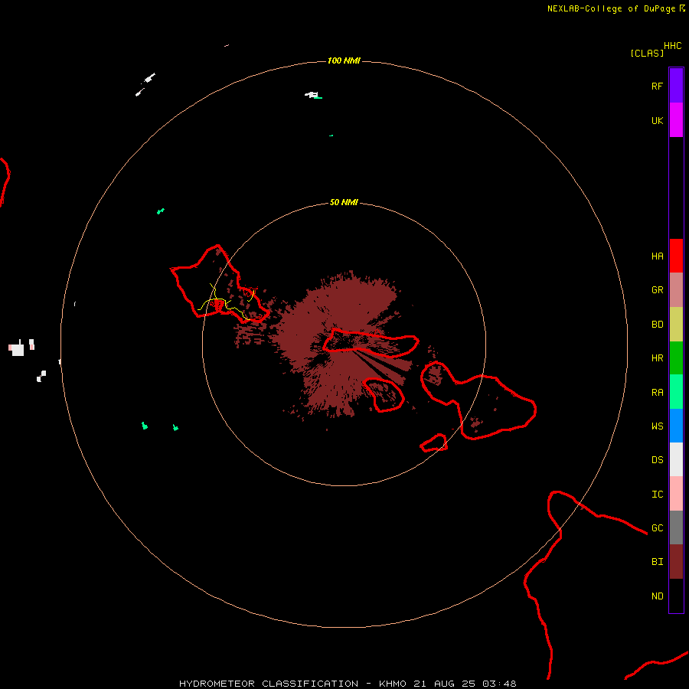Click the UK magenta legend swatch
Screen dimensions: 689x689
pyautogui.click(x=676, y=120)
